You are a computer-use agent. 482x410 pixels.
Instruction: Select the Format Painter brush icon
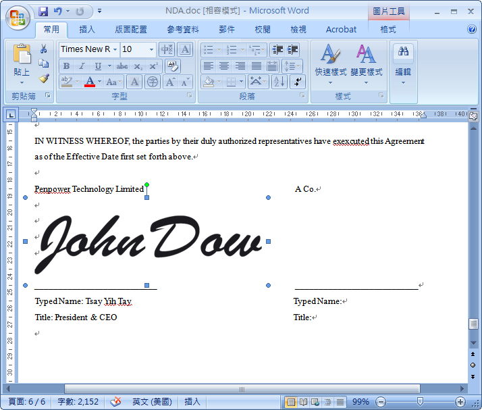click(44, 78)
